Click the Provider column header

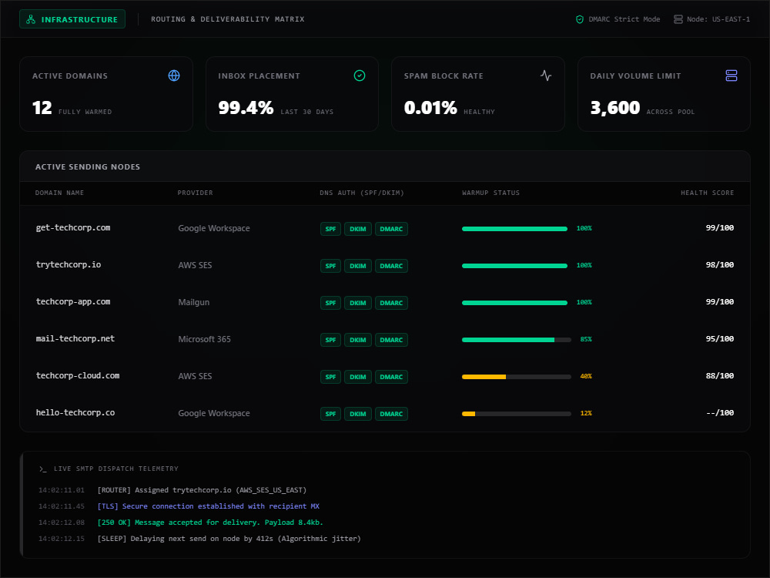pos(195,193)
